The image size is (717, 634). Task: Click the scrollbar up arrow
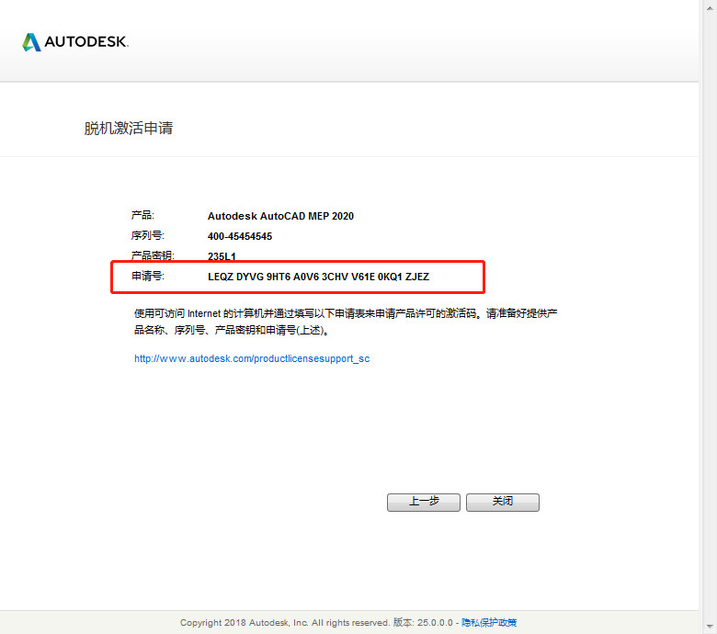point(710,7)
